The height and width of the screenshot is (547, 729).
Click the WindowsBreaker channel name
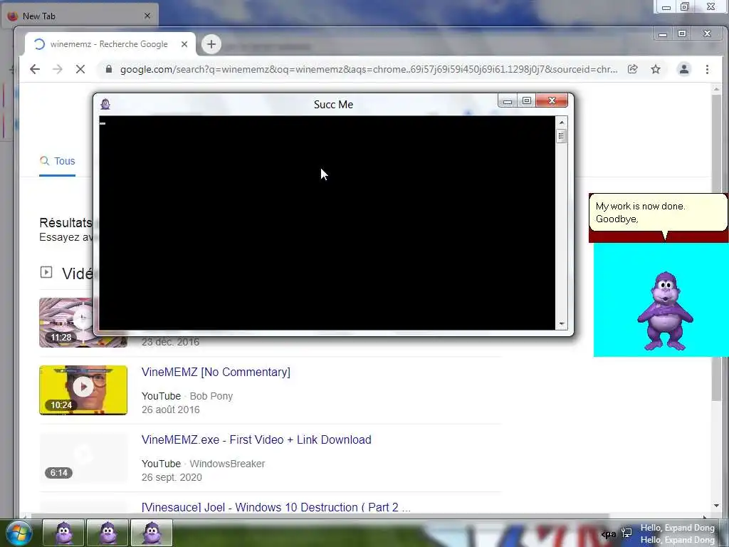click(227, 464)
